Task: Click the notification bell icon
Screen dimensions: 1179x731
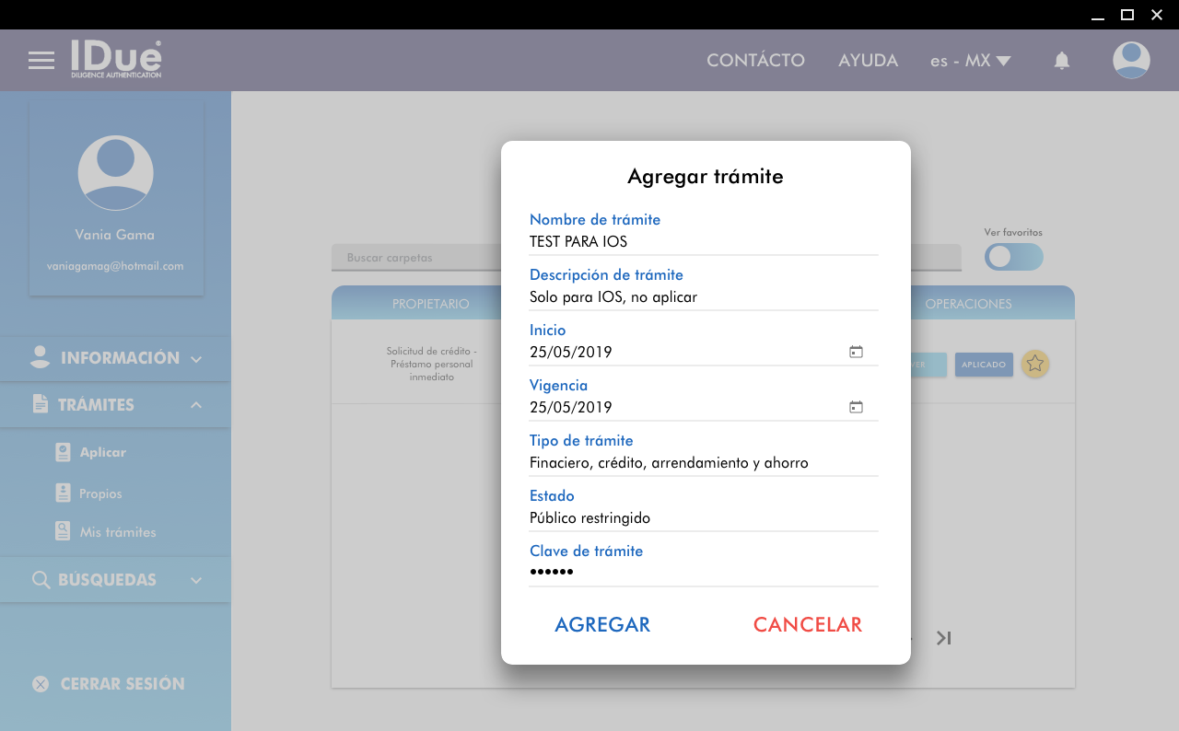Action: 1061,61
